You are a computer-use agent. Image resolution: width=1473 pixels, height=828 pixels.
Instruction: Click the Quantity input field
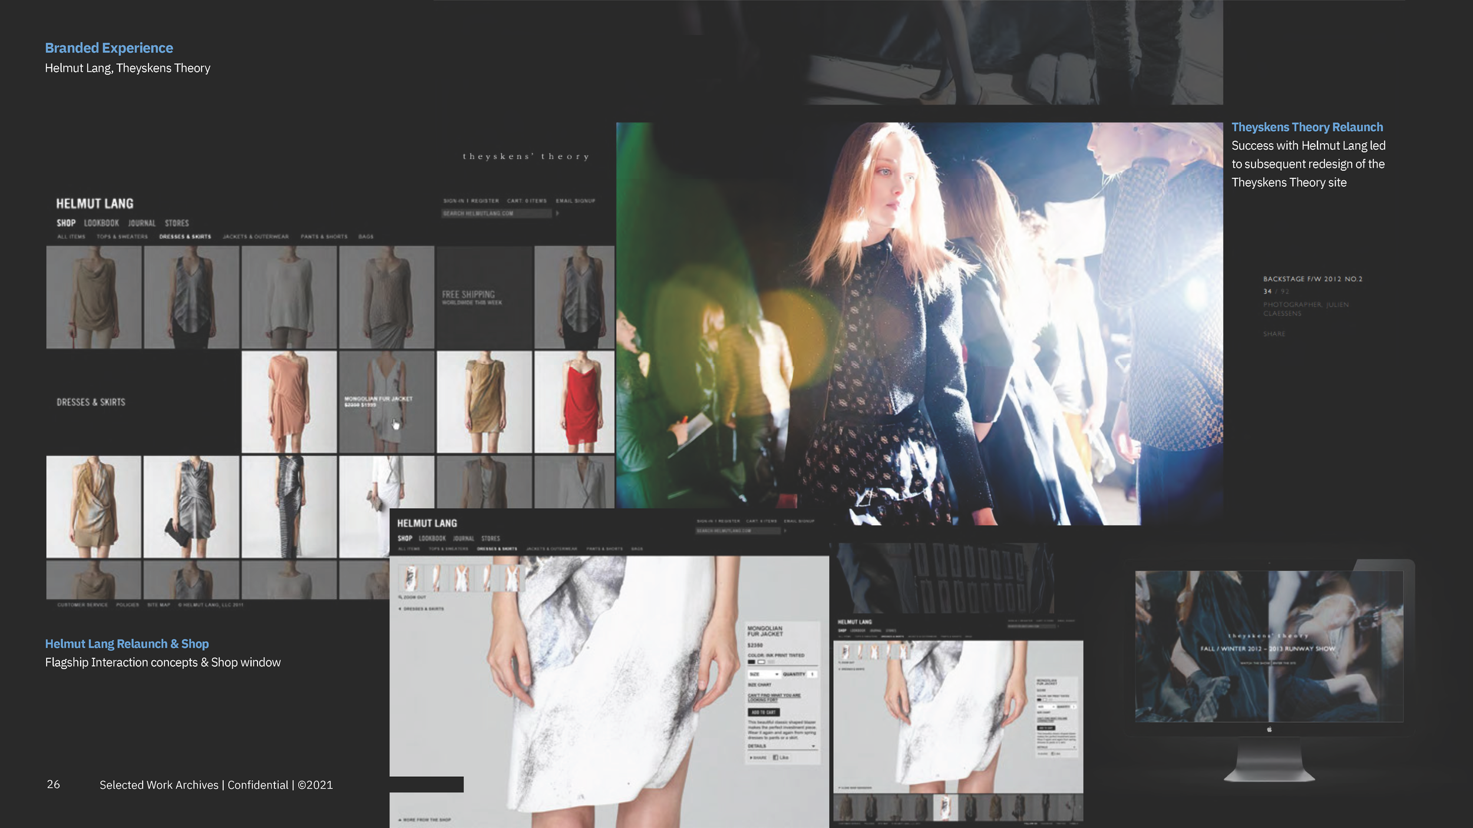[812, 674]
